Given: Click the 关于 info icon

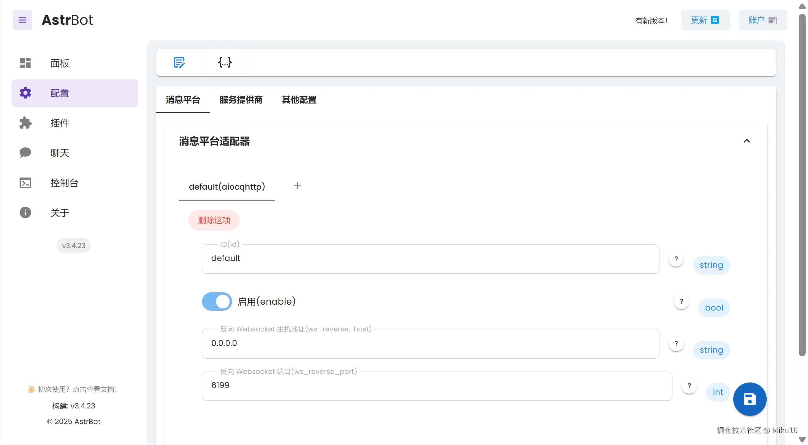Looking at the screenshot, I should (x=25, y=212).
